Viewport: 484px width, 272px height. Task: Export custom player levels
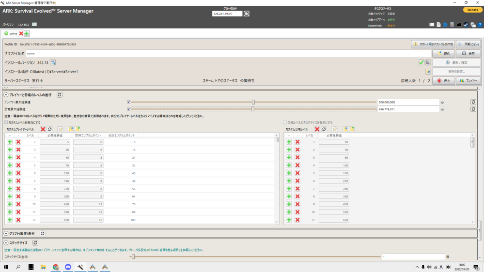pyautogui.click(x=78, y=129)
